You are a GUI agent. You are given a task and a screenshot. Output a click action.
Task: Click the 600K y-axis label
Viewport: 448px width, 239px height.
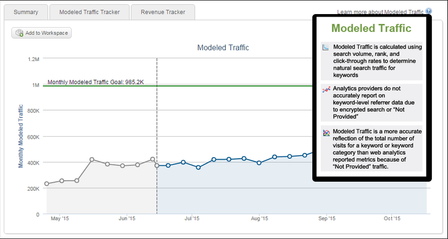point(33,137)
